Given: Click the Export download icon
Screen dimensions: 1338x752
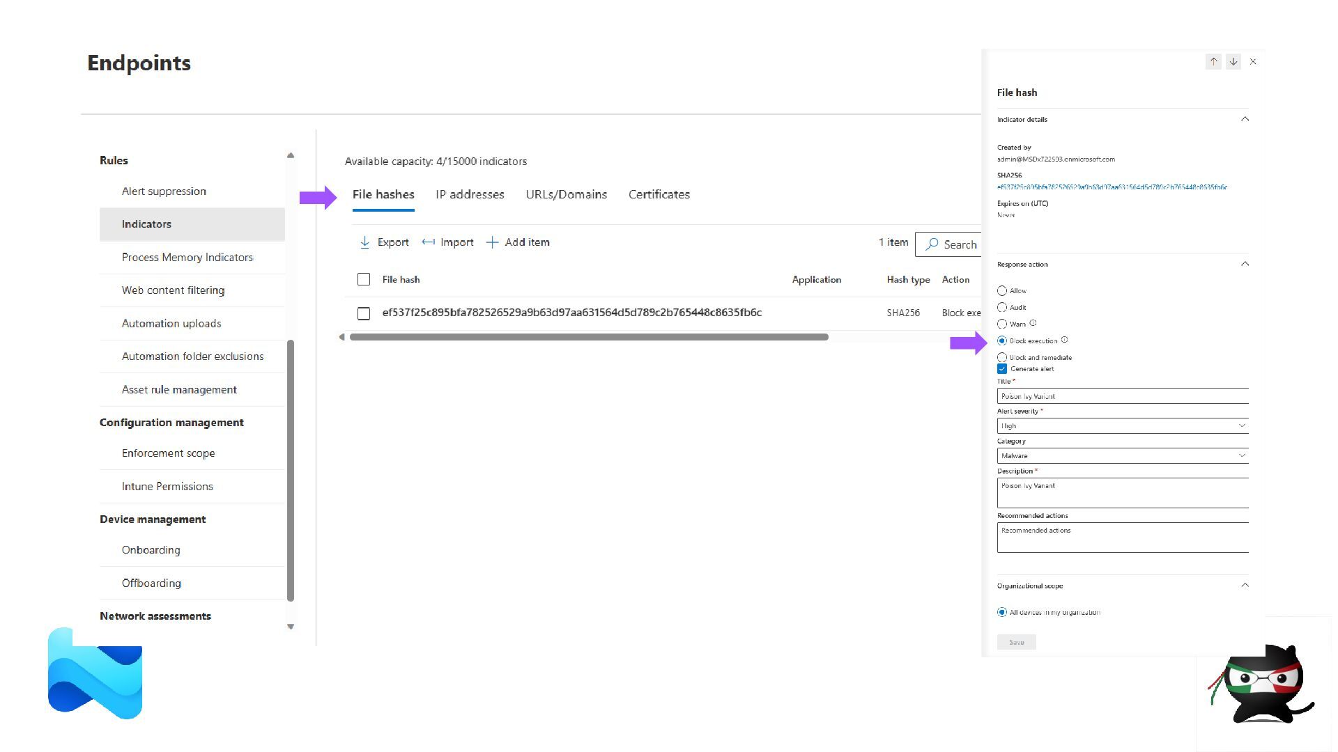Looking at the screenshot, I should pyautogui.click(x=364, y=242).
